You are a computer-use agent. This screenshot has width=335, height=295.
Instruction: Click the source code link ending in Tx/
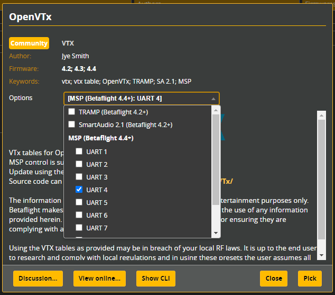(227, 181)
